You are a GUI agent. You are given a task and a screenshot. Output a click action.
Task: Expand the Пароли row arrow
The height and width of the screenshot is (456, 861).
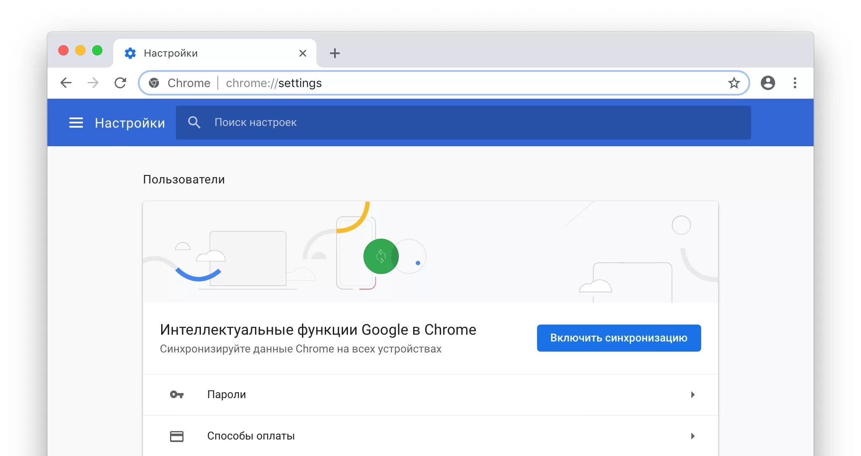click(x=693, y=395)
